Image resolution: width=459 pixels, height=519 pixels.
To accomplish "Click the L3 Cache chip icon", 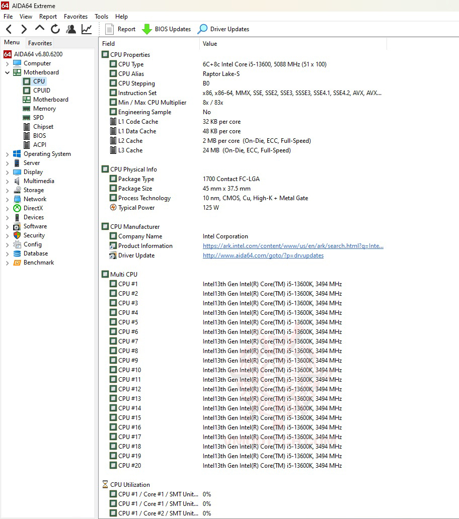I will point(113,150).
